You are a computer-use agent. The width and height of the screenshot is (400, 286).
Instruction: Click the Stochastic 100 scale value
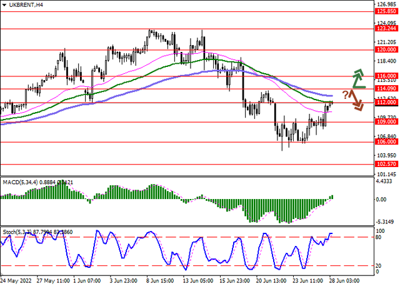[x=381, y=231]
